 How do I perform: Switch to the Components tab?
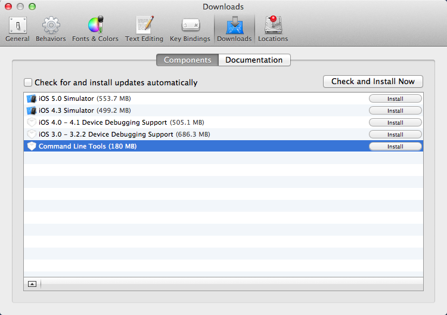pos(187,60)
